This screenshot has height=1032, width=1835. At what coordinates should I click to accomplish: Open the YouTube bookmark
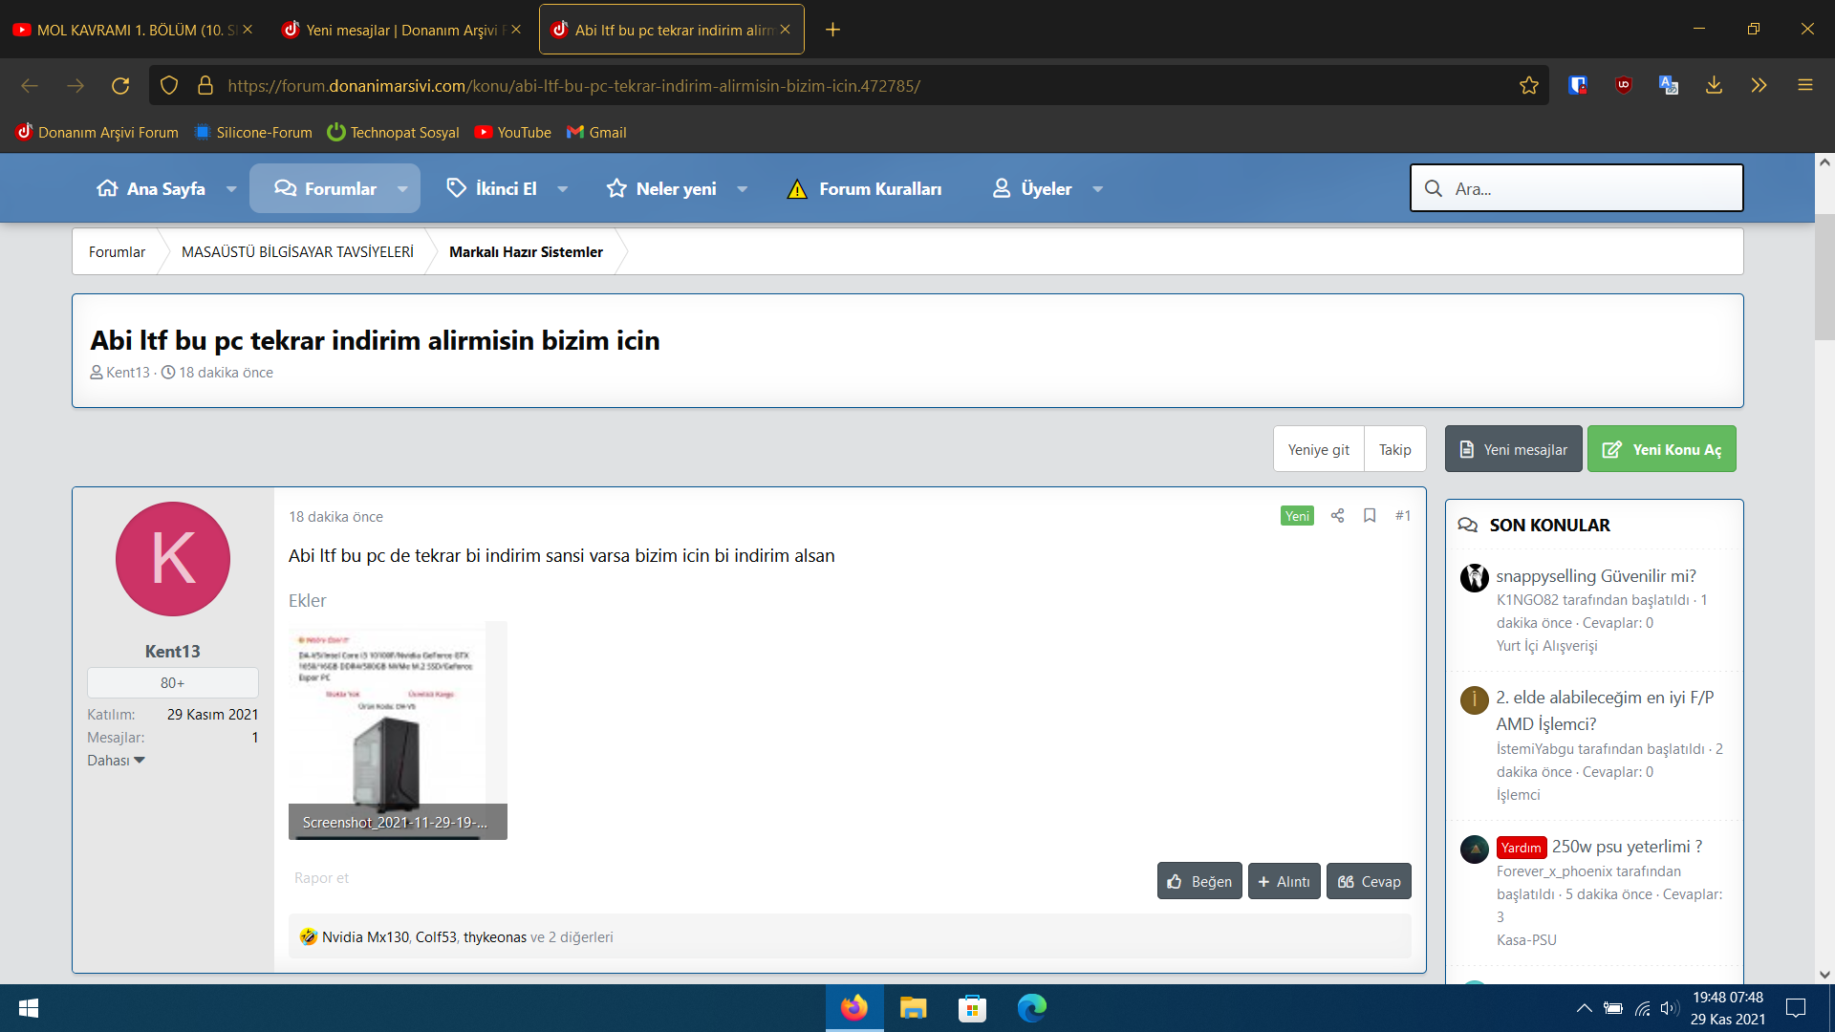click(x=513, y=133)
